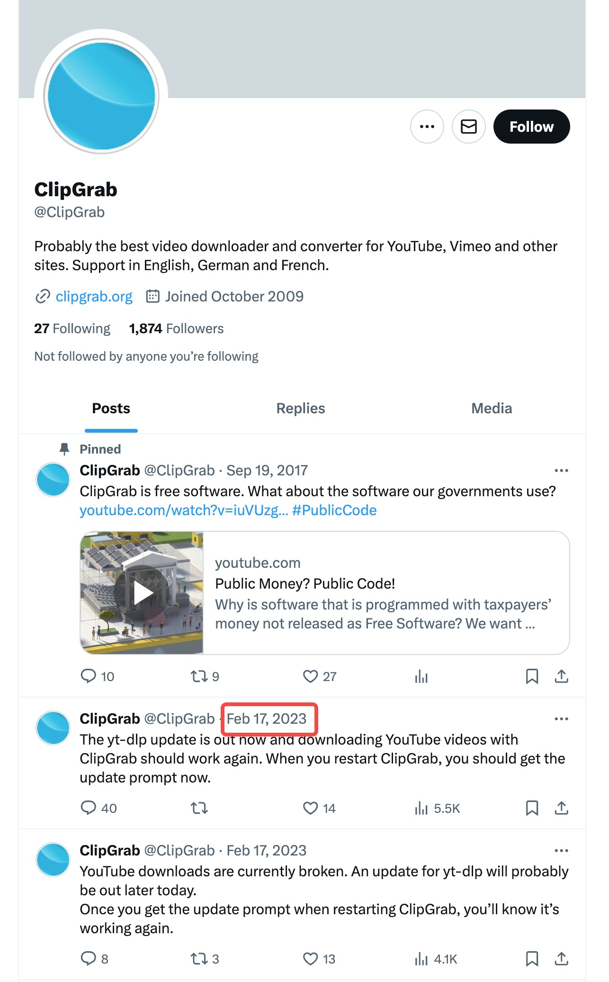Screen dimensions: 609x982
Task: Bookmark the pinned ClipGrab post
Action: (x=532, y=676)
